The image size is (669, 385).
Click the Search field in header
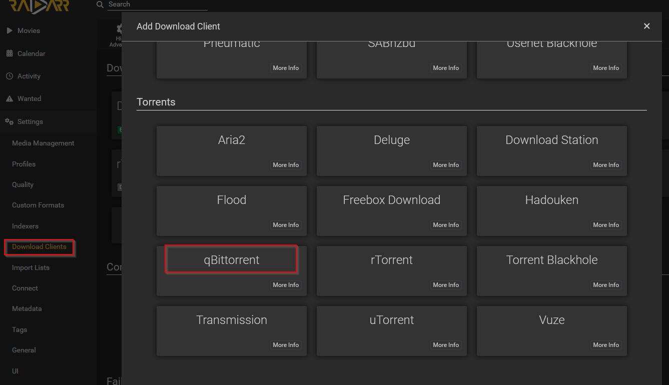tap(157, 4)
